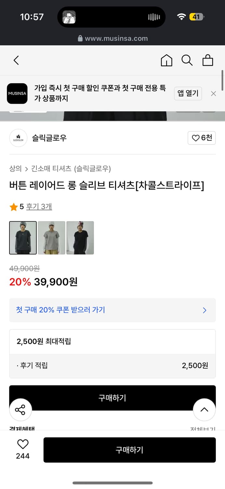Open the 후기 3개 reviews link
The height and width of the screenshot is (489, 225).
pyautogui.click(x=39, y=206)
